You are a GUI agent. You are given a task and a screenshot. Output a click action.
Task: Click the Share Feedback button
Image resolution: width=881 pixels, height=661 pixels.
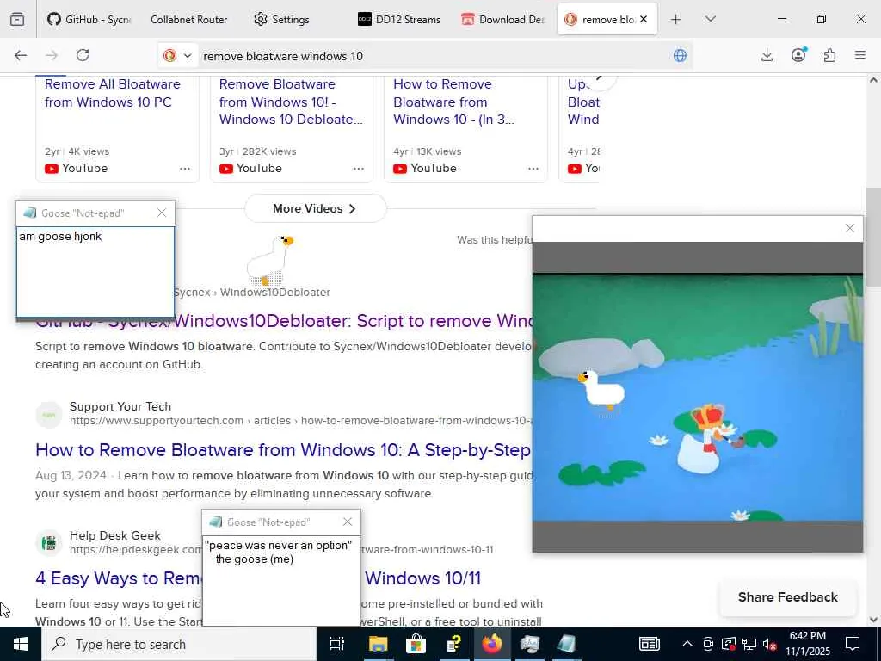pyautogui.click(x=788, y=597)
